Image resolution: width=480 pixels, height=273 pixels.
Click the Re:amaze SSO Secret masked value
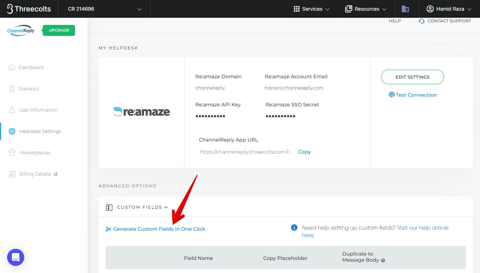point(280,116)
